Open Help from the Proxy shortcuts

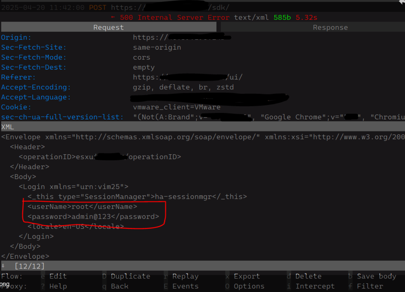[x=58, y=286]
